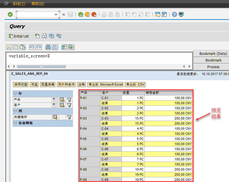Open the 系统(Y) menu

coord(19,4)
